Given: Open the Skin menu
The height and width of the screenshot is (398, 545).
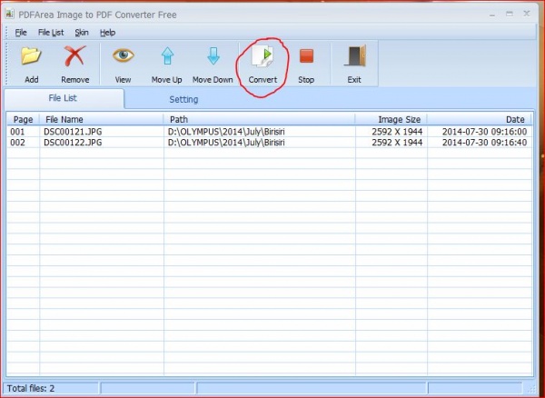Looking at the screenshot, I should (x=82, y=33).
